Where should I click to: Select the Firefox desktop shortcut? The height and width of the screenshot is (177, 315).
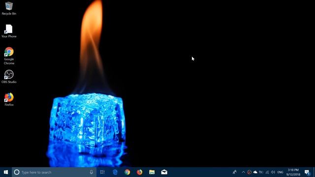tap(9, 99)
